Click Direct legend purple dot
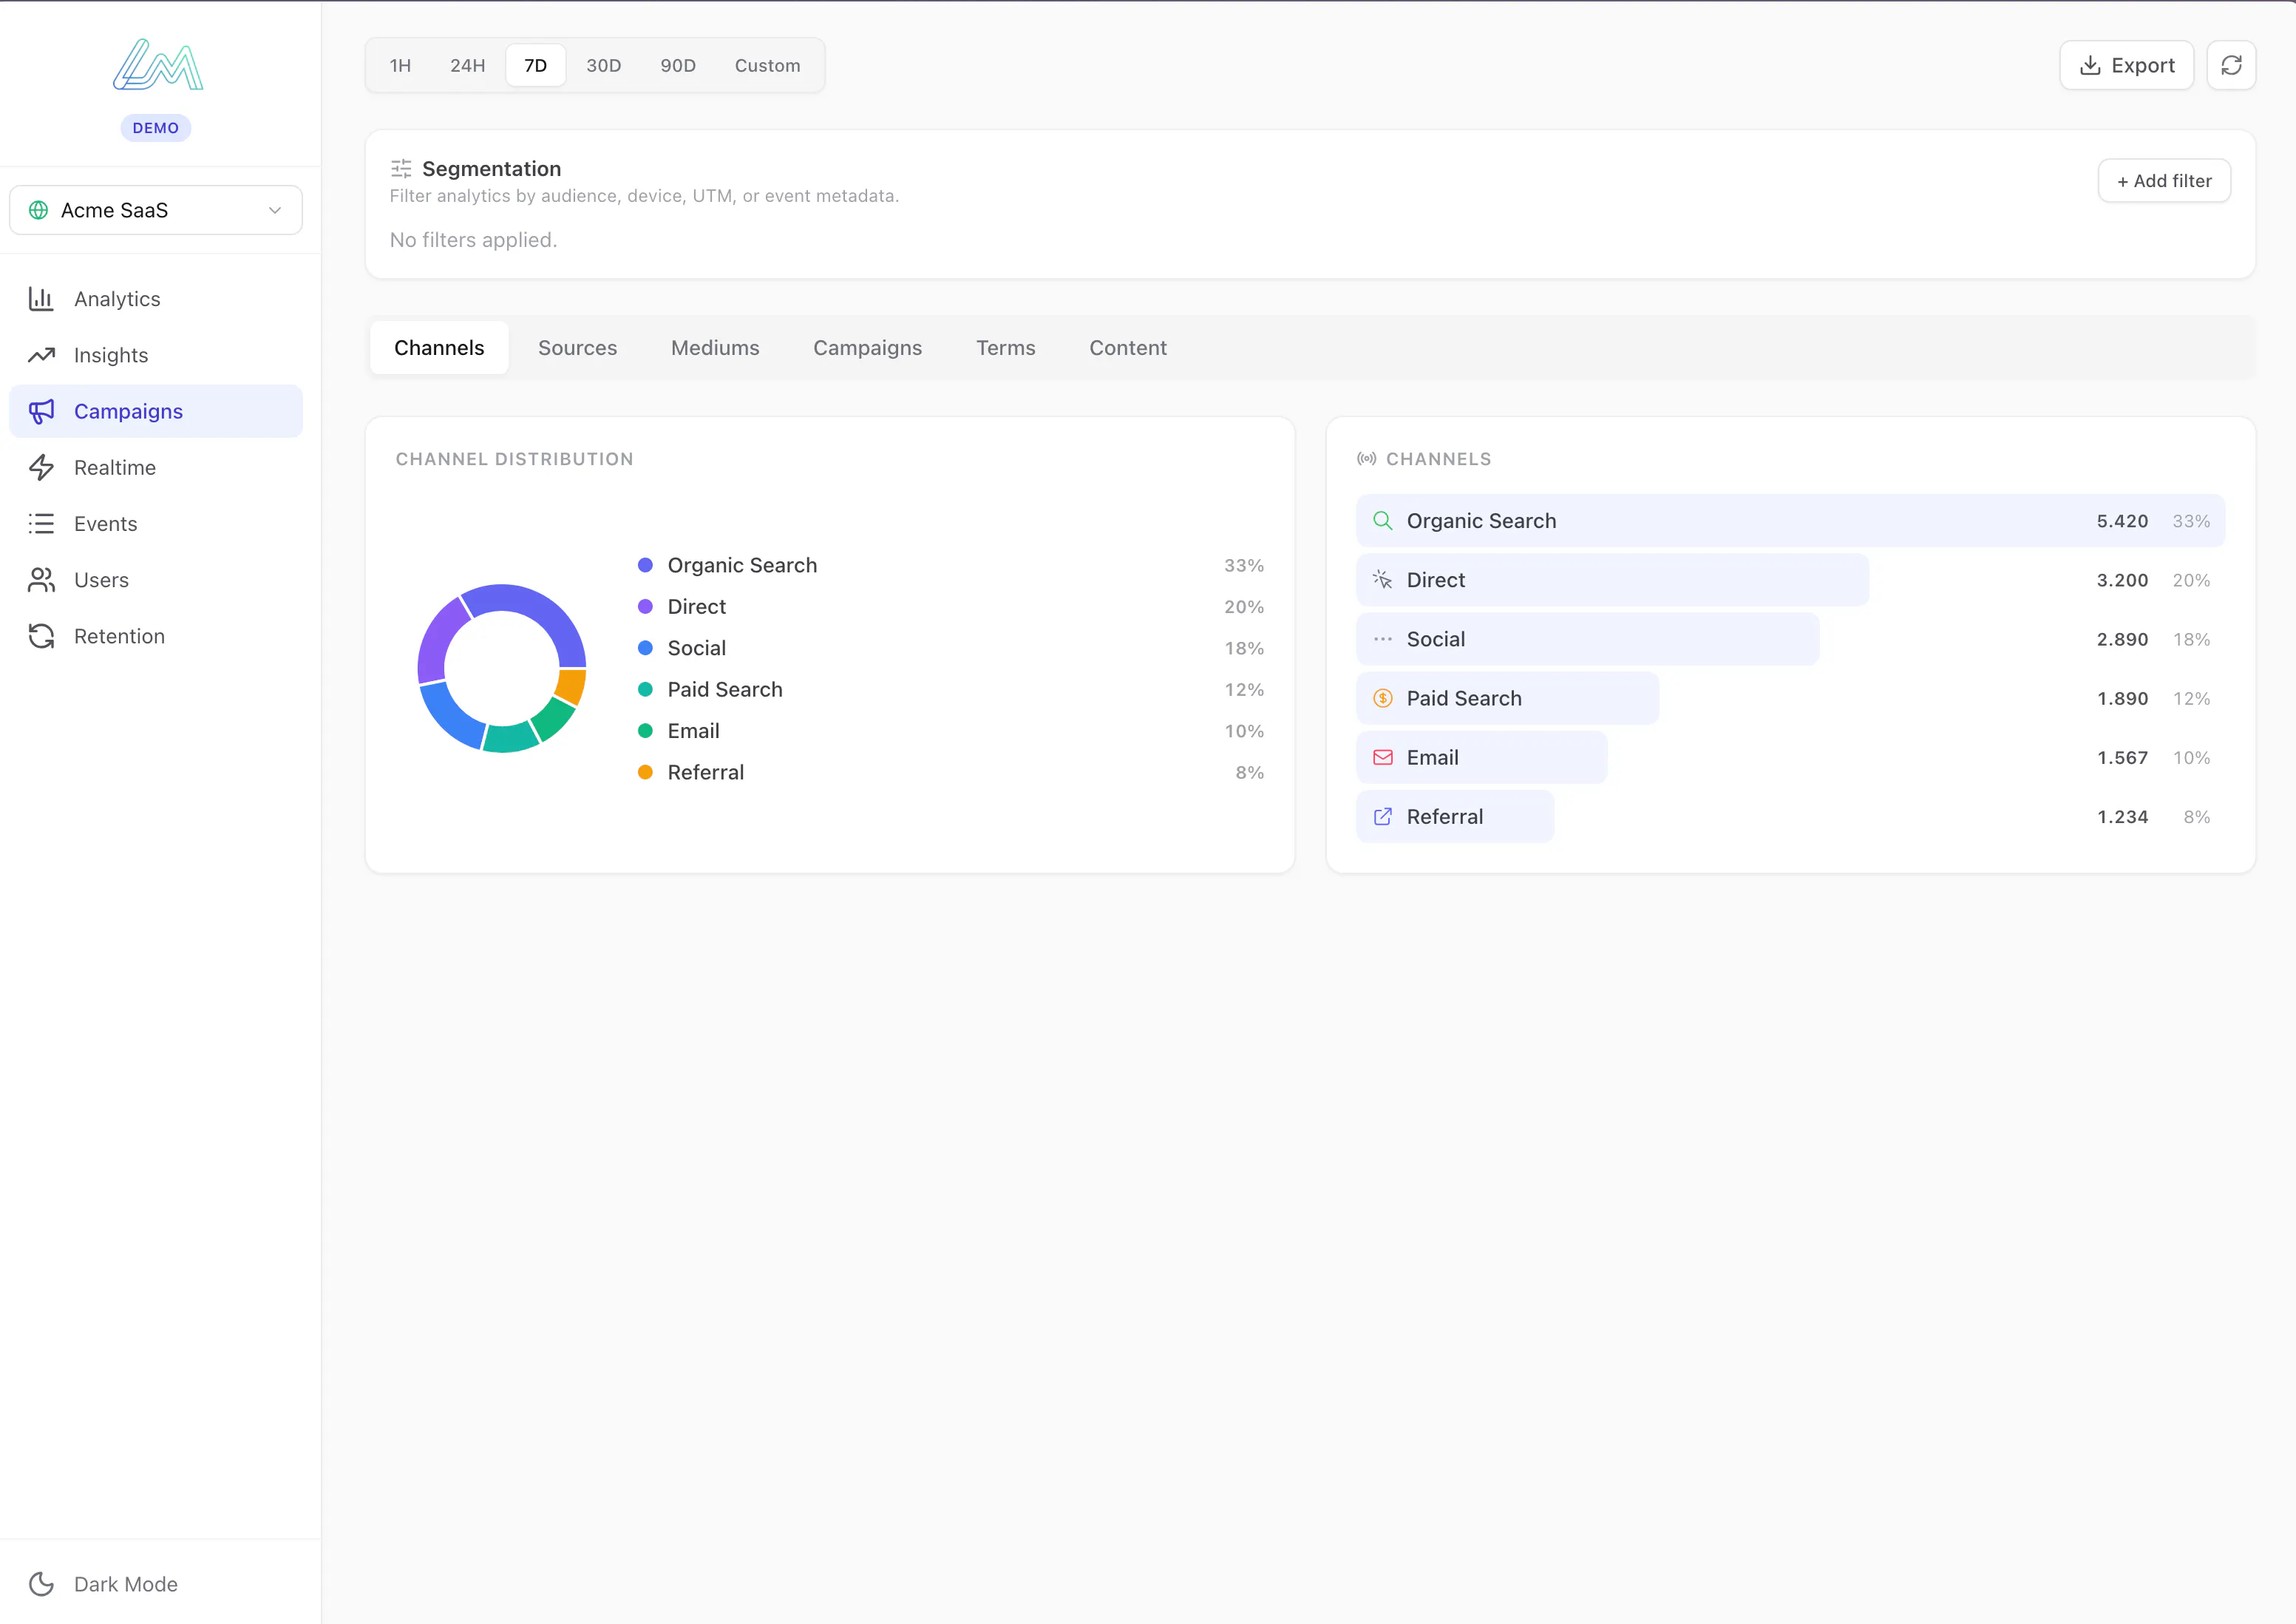2296x1624 pixels. pyautogui.click(x=645, y=606)
